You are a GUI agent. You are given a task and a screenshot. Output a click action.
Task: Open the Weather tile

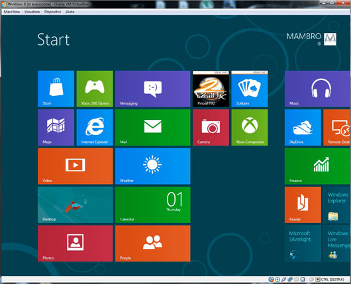pos(153,166)
